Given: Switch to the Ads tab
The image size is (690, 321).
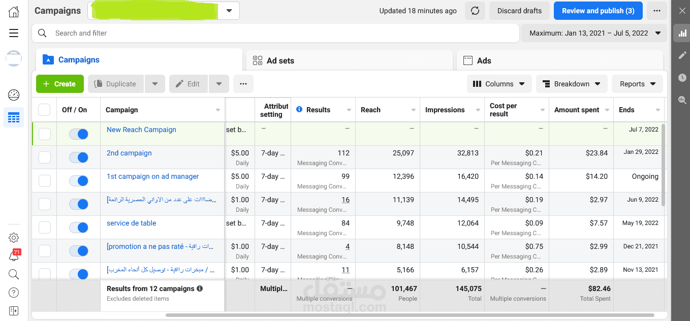Looking at the screenshot, I should coord(560,60).
